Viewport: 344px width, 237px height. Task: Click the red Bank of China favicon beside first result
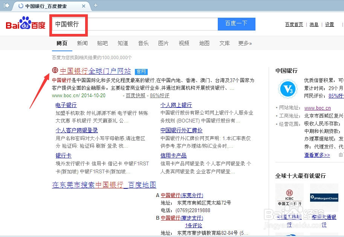[55, 70]
